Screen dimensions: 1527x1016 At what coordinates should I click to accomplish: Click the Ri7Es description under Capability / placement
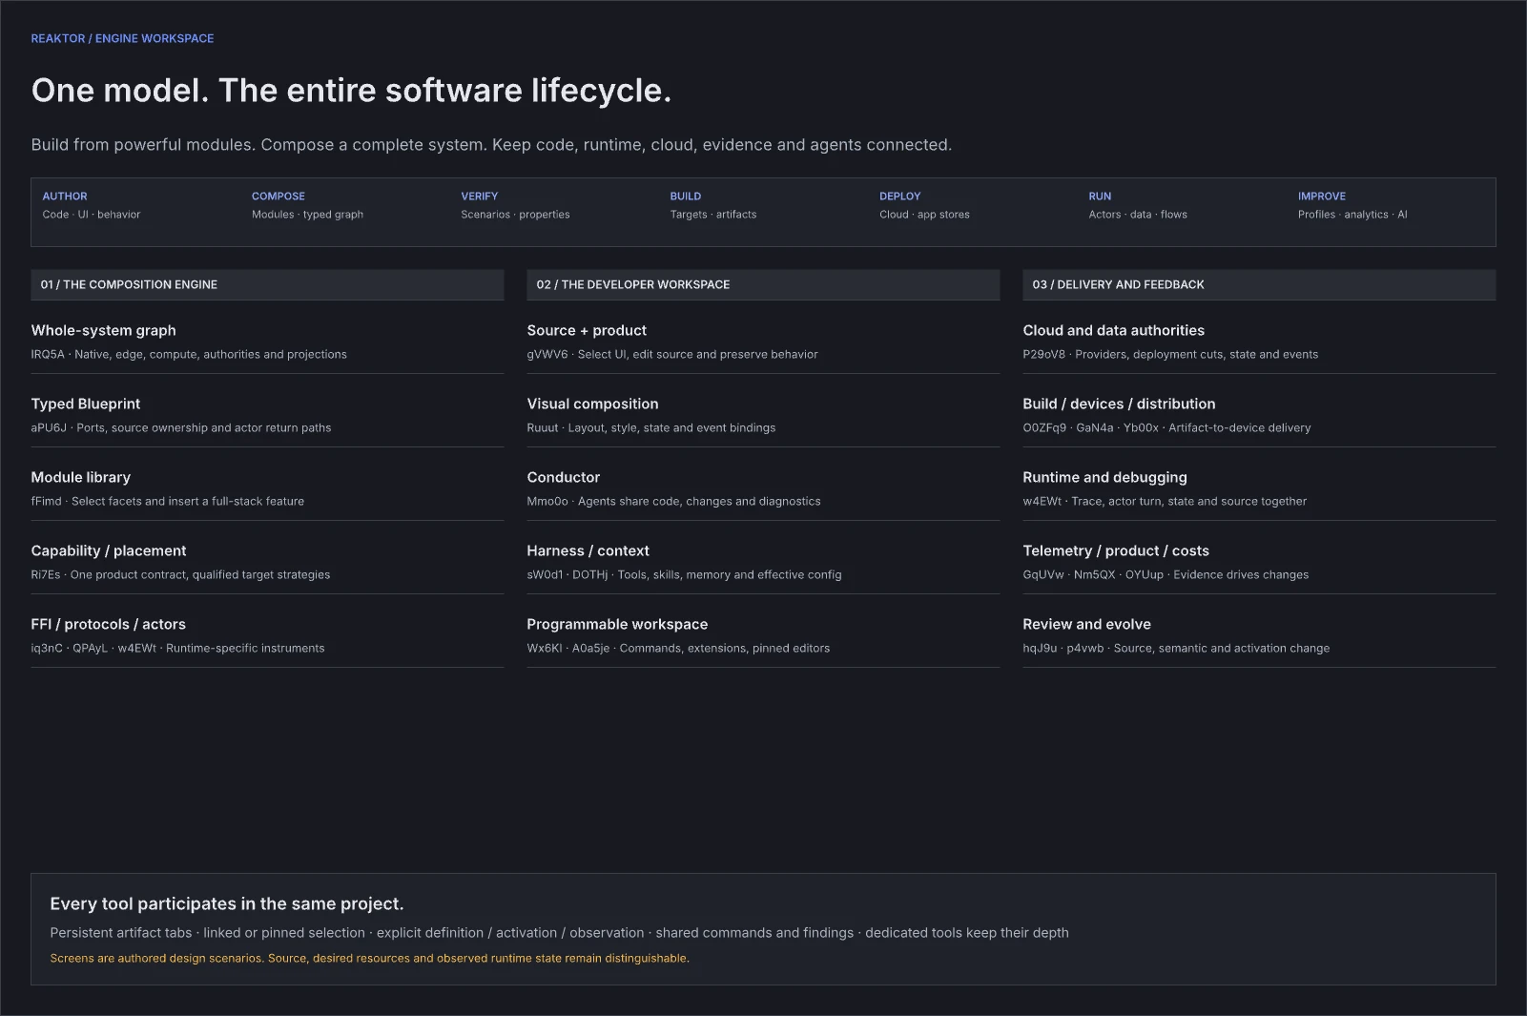point(180,574)
